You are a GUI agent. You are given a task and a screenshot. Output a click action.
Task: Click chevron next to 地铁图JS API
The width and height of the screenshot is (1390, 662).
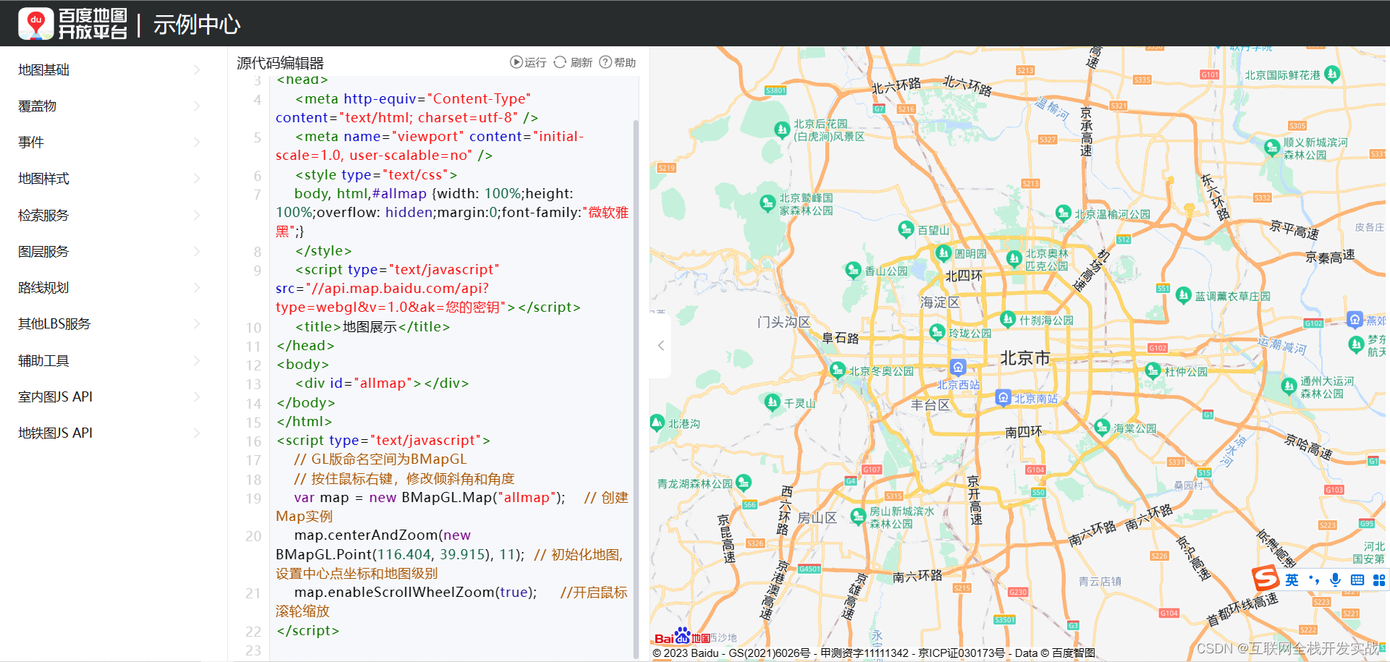point(197,433)
